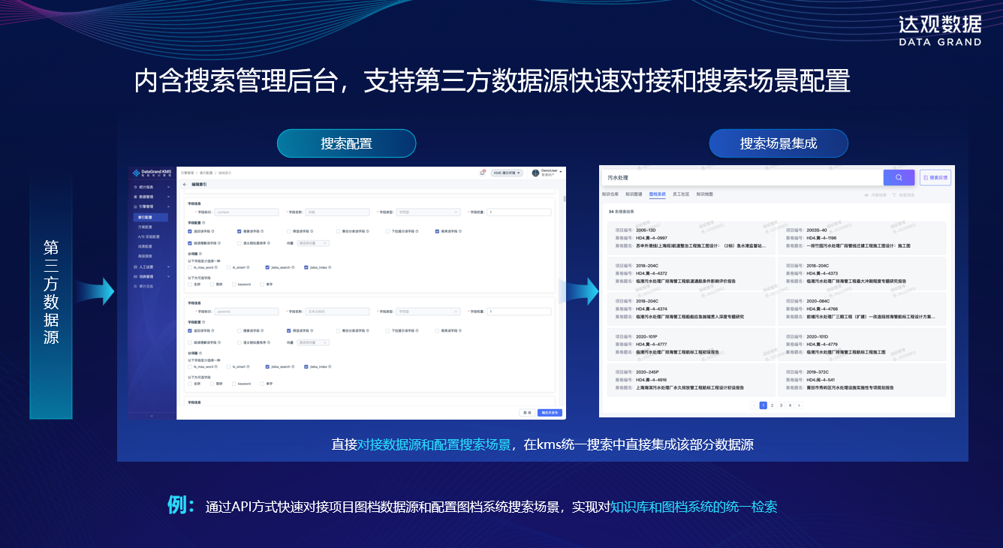The image size is (1003, 548).
Task: Click the back arrow beside 编辑索引
Action: coord(185,184)
